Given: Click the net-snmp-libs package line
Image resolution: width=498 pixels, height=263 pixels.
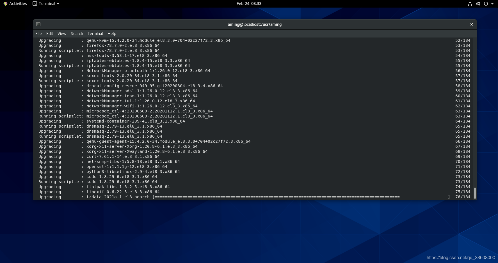Looking at the screenshot, I should (x=254, y=162).
